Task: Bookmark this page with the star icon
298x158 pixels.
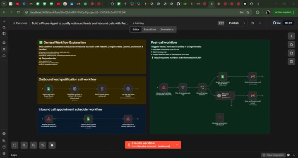Action: [248, 12]
